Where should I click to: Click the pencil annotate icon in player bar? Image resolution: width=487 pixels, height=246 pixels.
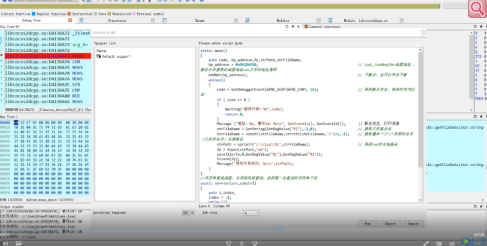click(426, 243)
